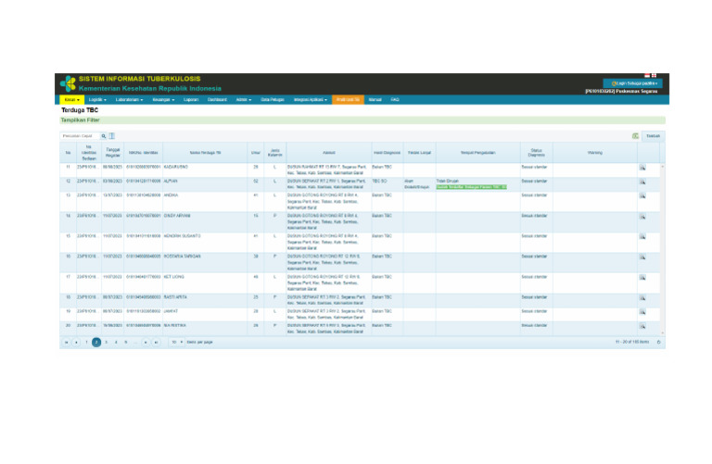This screenshot has width=712, height=464.
Task: Open detail icon for row 15
Action: point(642,237)
